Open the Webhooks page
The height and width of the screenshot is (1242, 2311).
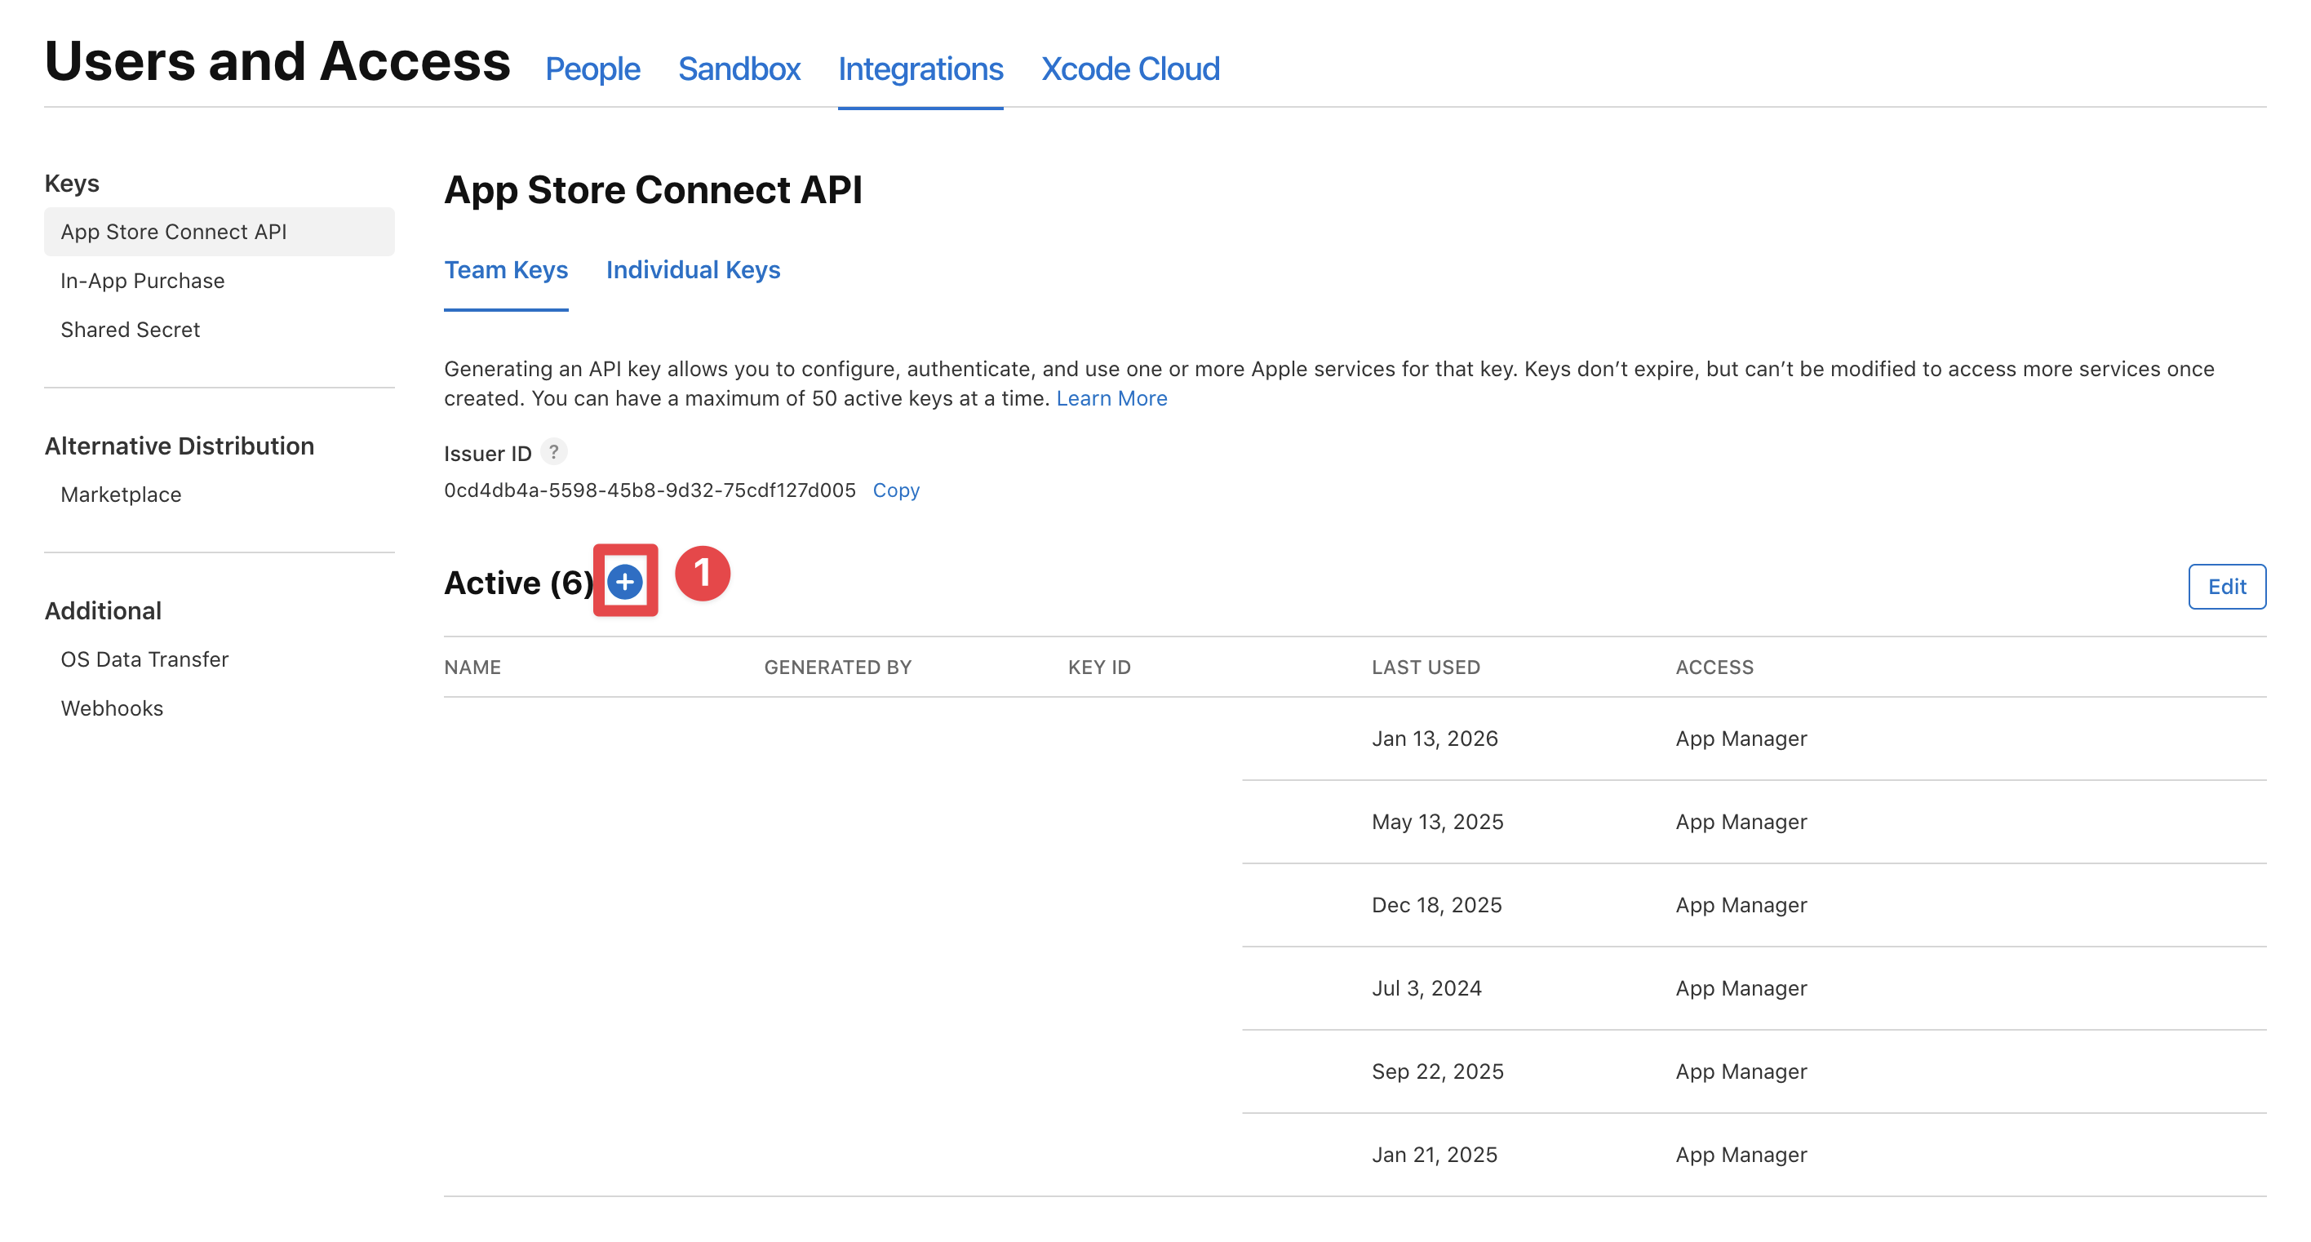point(111,708)
